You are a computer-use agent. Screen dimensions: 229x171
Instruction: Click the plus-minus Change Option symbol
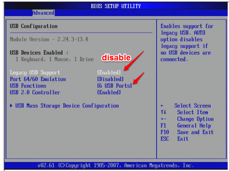pos(163,119)
